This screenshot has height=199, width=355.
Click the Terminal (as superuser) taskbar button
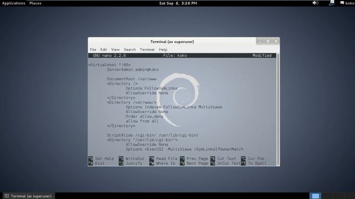28,196
